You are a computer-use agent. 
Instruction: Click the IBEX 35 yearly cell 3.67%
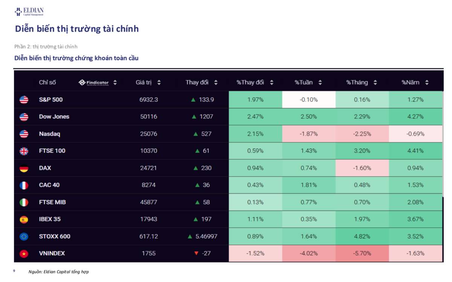point(415,219)
